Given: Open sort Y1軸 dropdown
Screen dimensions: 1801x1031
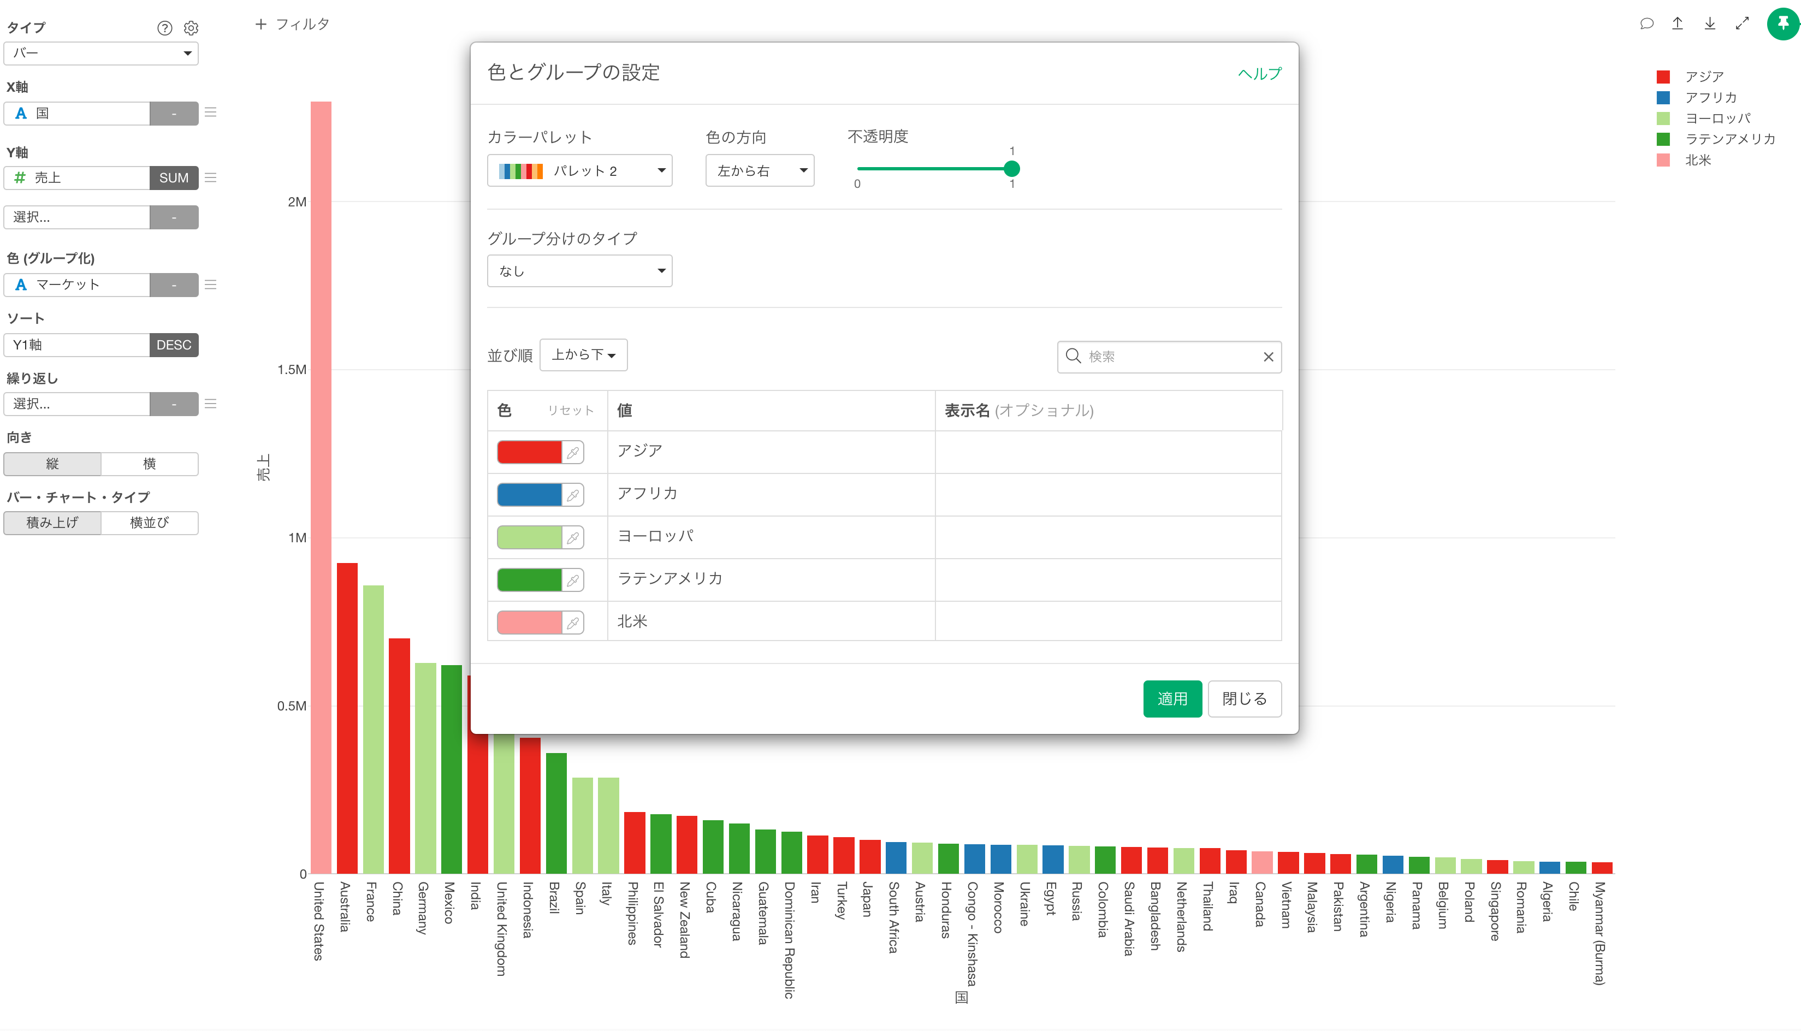Looking at the screenshot, I should point(76,345).
